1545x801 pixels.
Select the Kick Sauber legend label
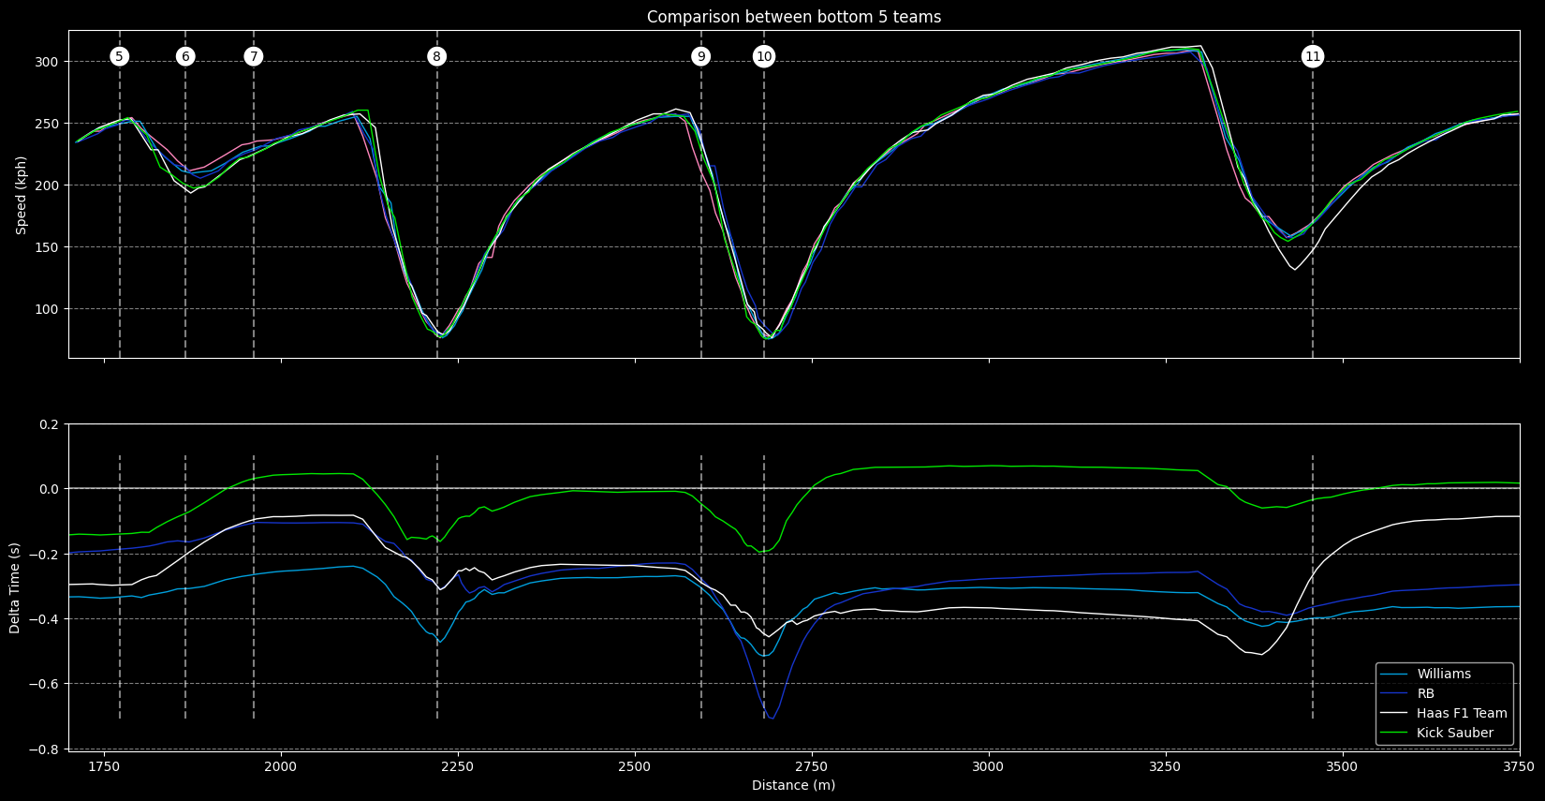pos(1455,734)
